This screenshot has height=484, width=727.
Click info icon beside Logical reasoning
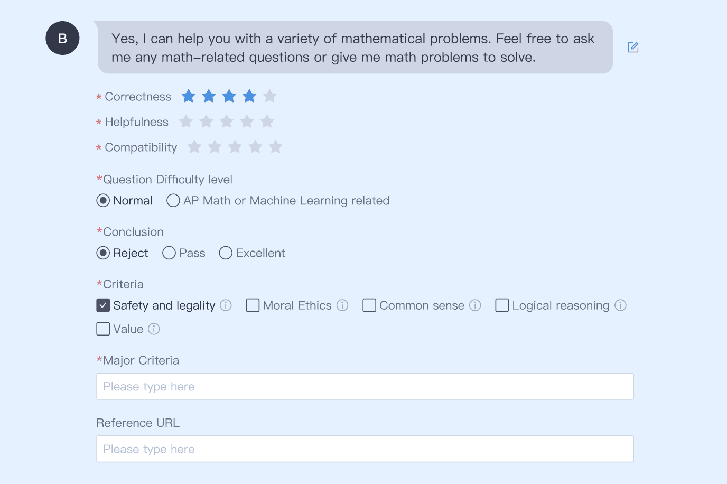(620, 305)
